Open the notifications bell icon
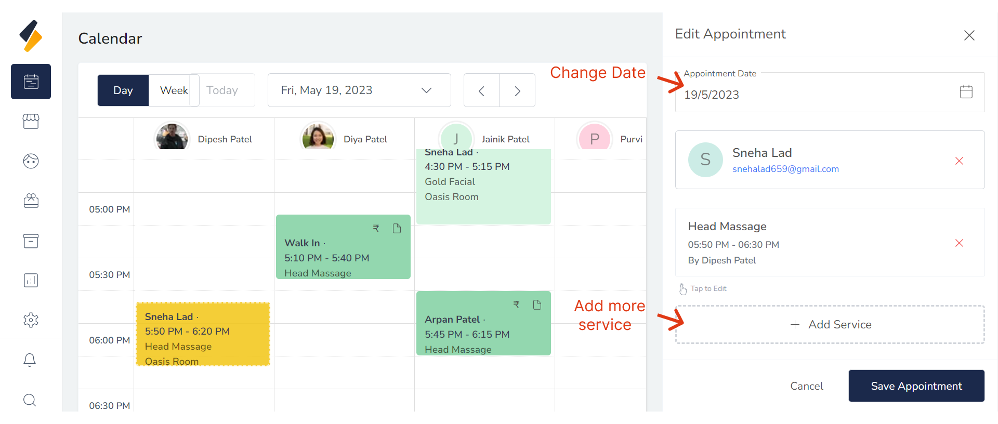This screenshot has width=998, height=424. point(30,360)
